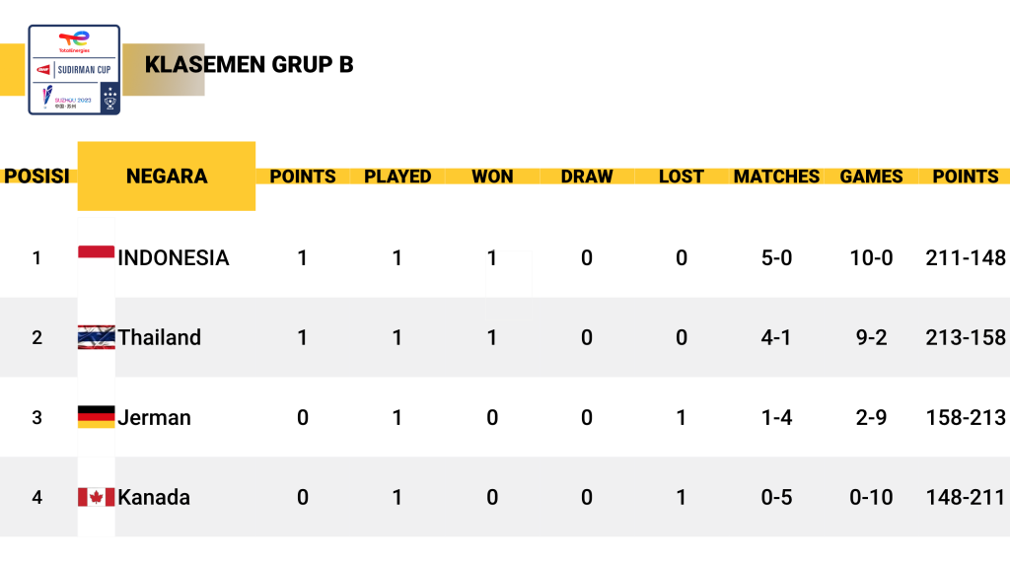Click Indonesia's 5-0 matches score
The width and height of the screenshot is (1010, 566).
pos(776,258)
